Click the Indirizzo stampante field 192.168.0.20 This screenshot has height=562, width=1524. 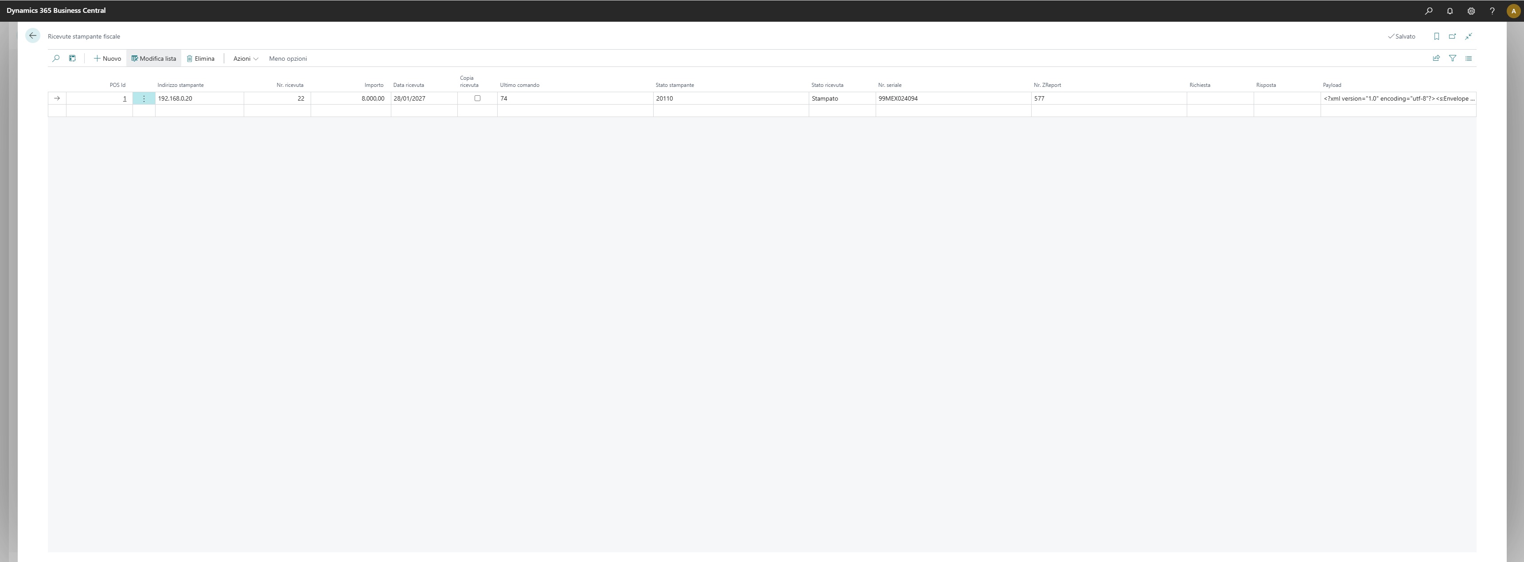pos(175,99)
